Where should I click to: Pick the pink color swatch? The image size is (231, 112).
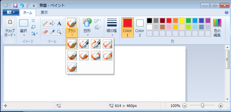(x=169, y=27)
